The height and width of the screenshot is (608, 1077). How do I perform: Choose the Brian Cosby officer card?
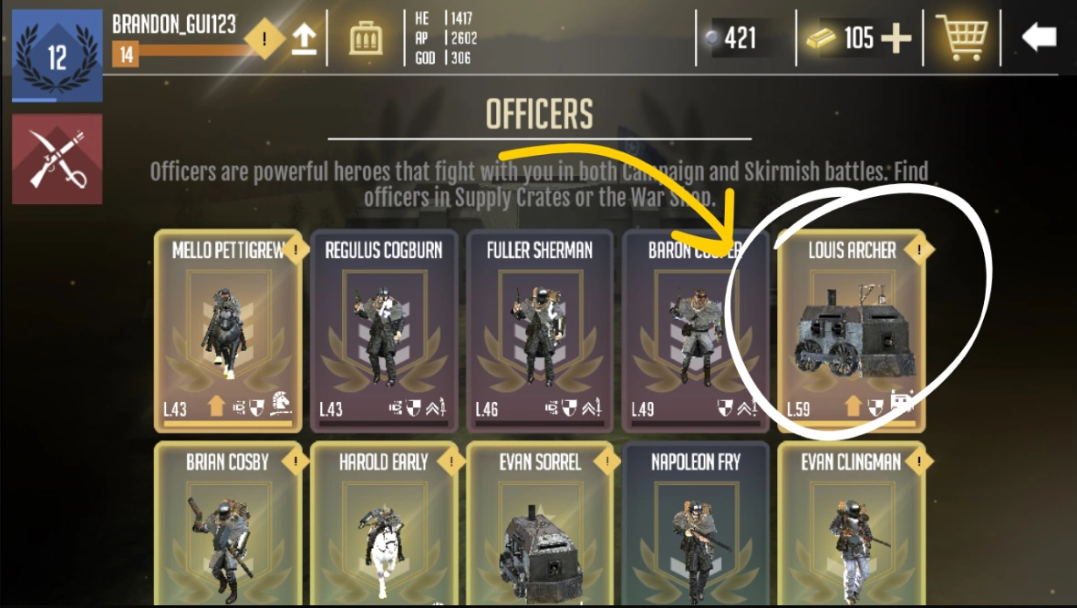(x=228, y=524)
